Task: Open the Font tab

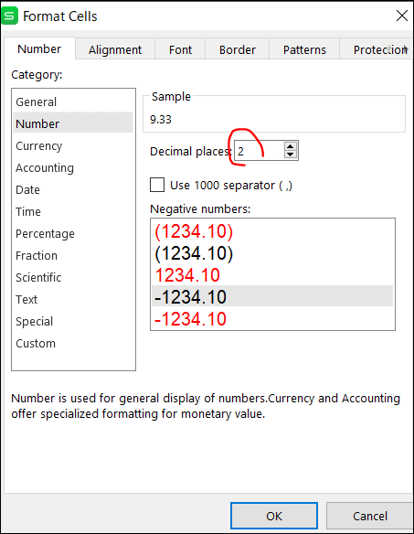Action: (180, 49)
